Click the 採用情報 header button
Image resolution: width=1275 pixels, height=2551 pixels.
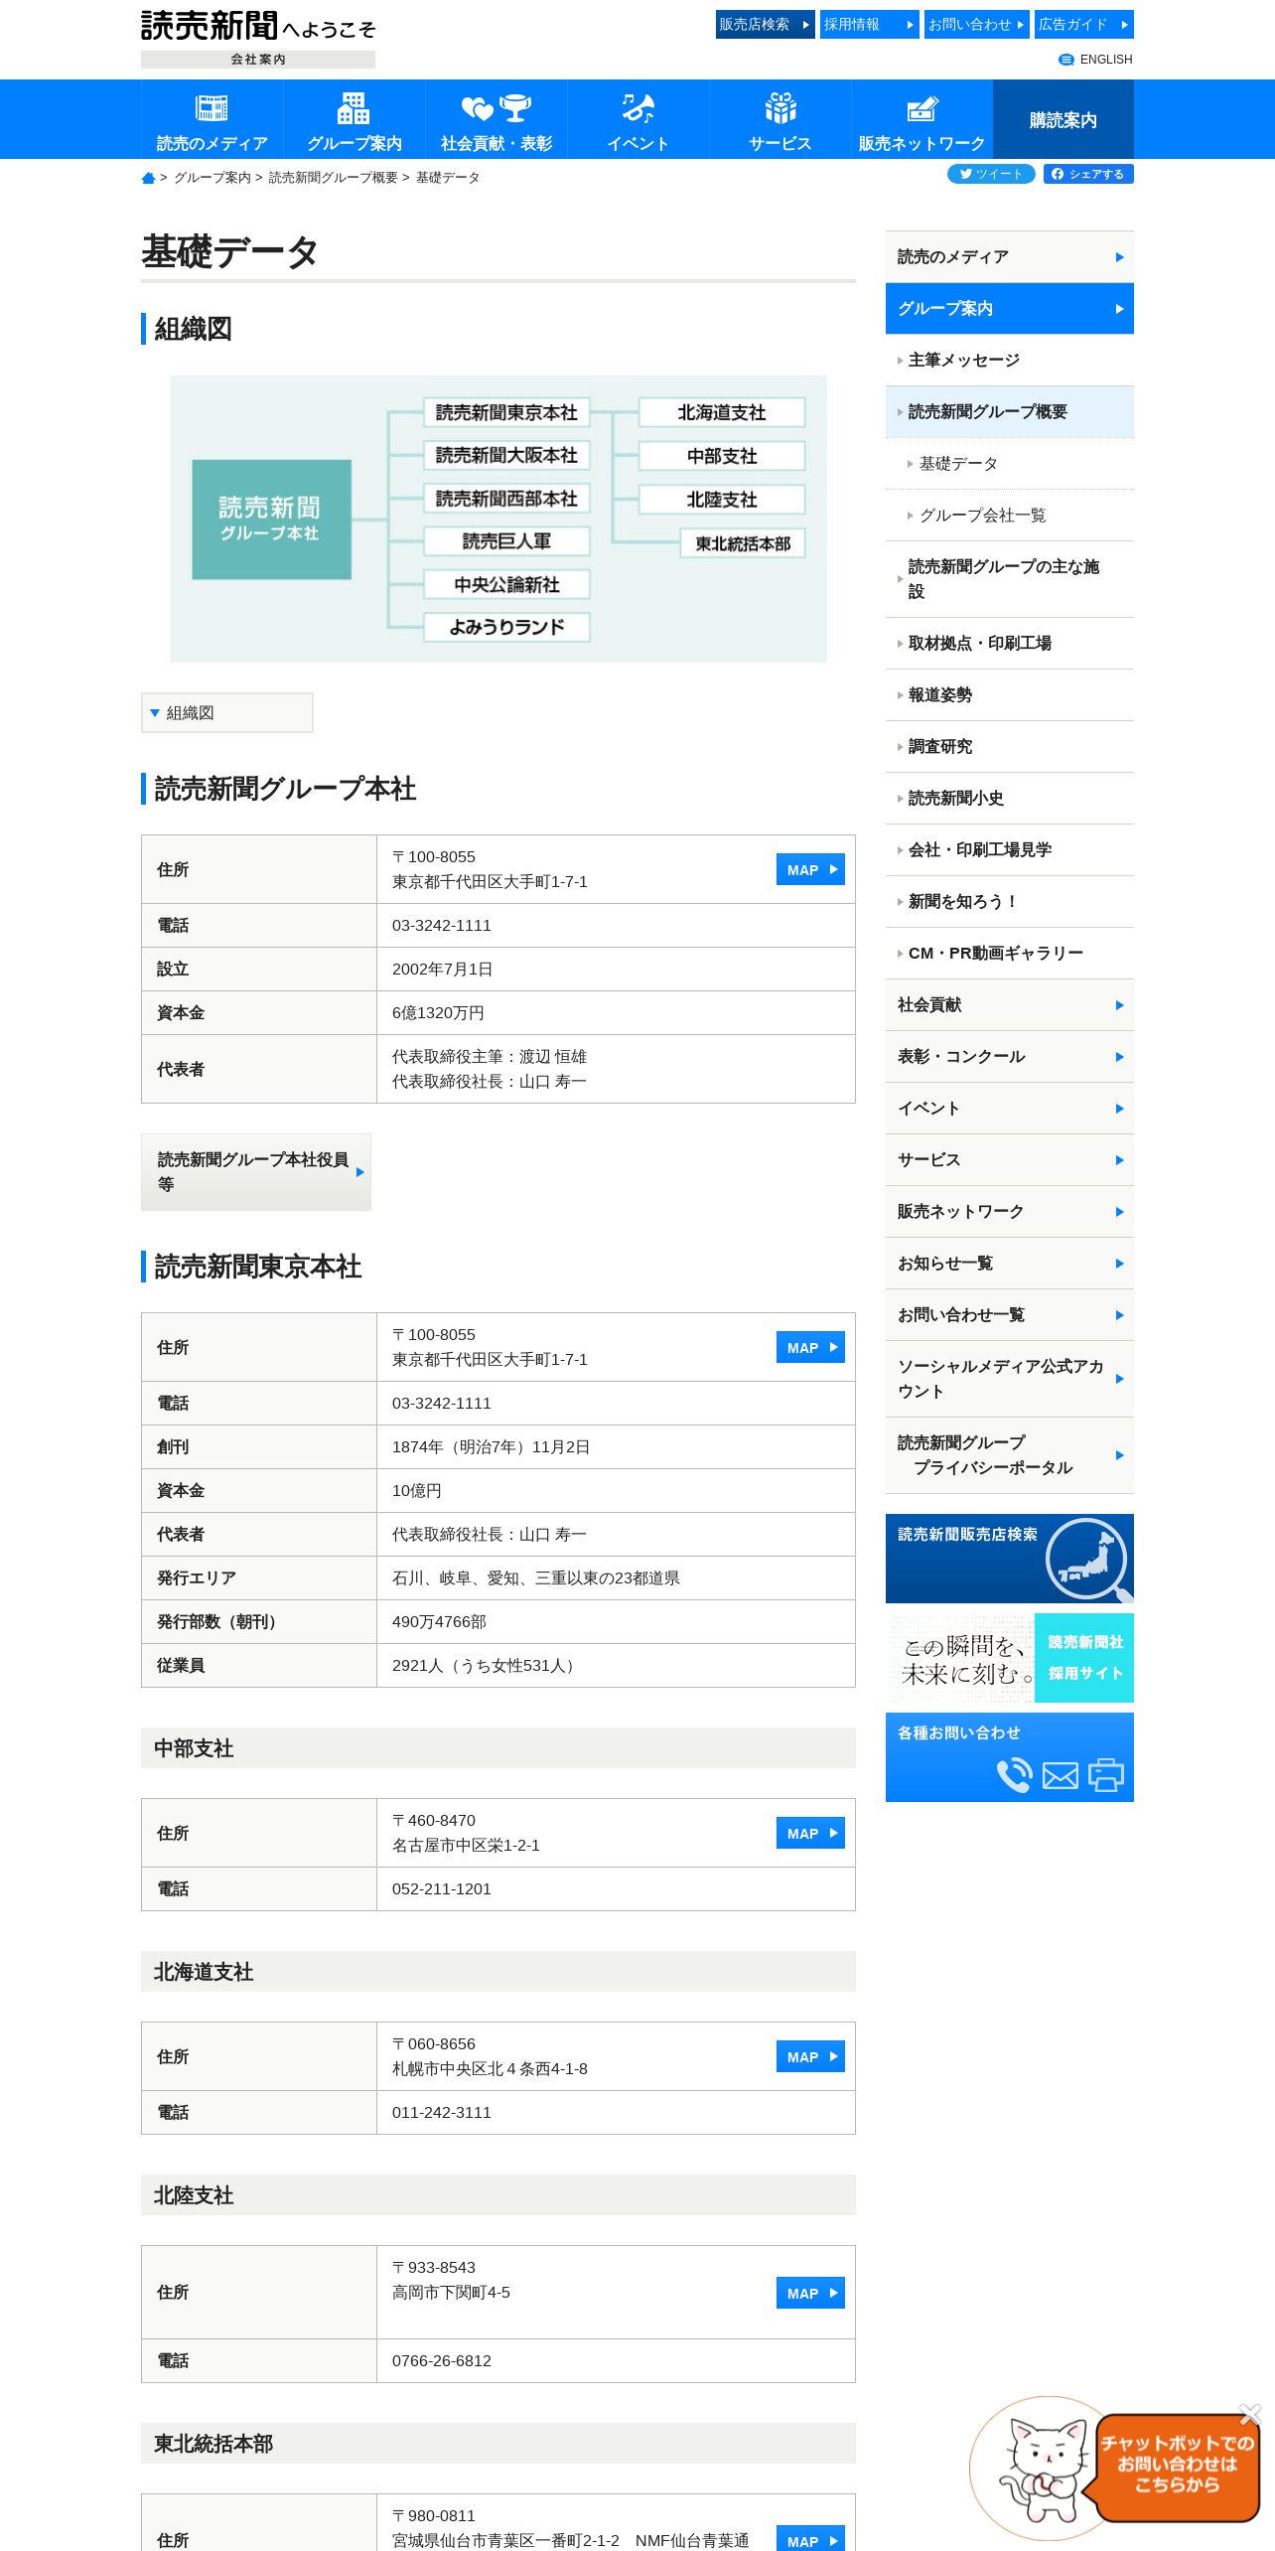tap(869, 24)
